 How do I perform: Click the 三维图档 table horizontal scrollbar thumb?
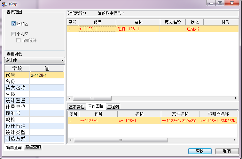coord(121,140)
